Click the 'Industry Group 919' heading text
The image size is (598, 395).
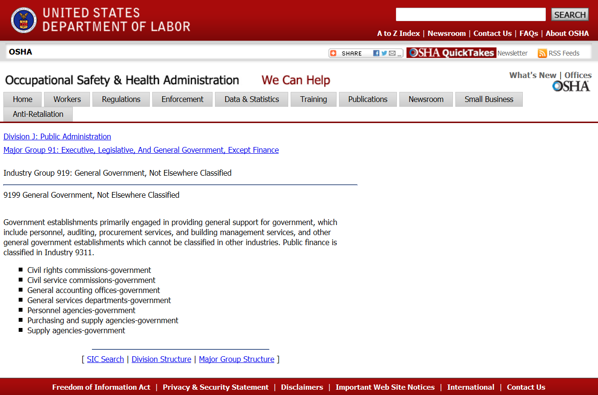pyautogui.click(x=117, y=173)
